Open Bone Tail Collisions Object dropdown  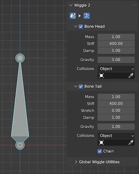click(x=116, y=136)
